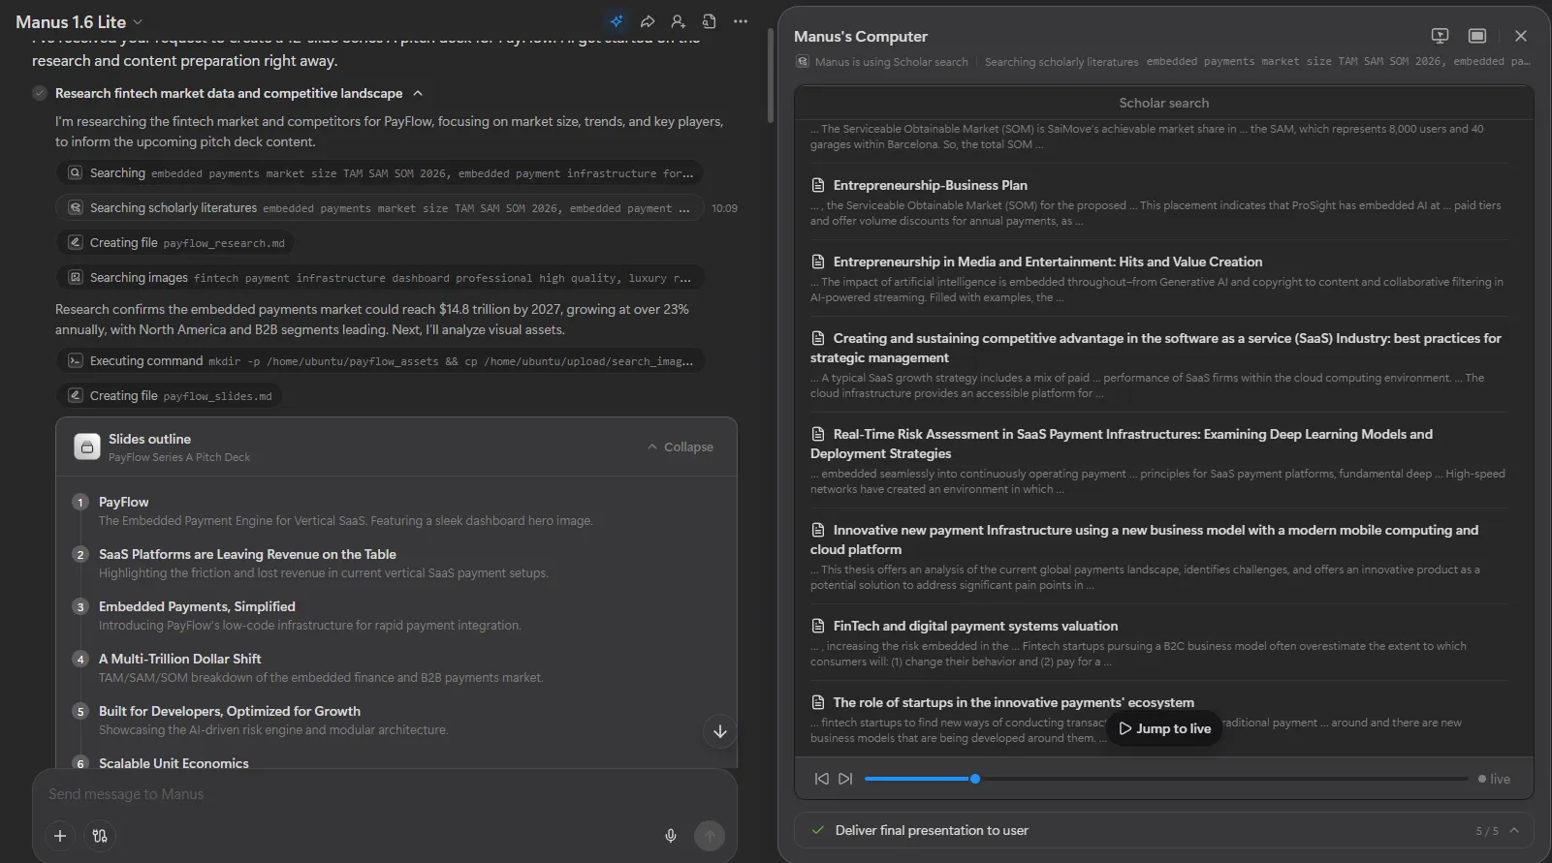Open the Creating file payflow_research.md step
This screenshot has height=863, width=1552.
pos(177,243)
